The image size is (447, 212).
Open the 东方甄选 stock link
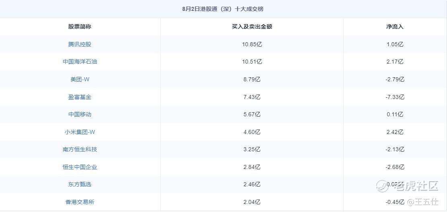tap(80, 185)
